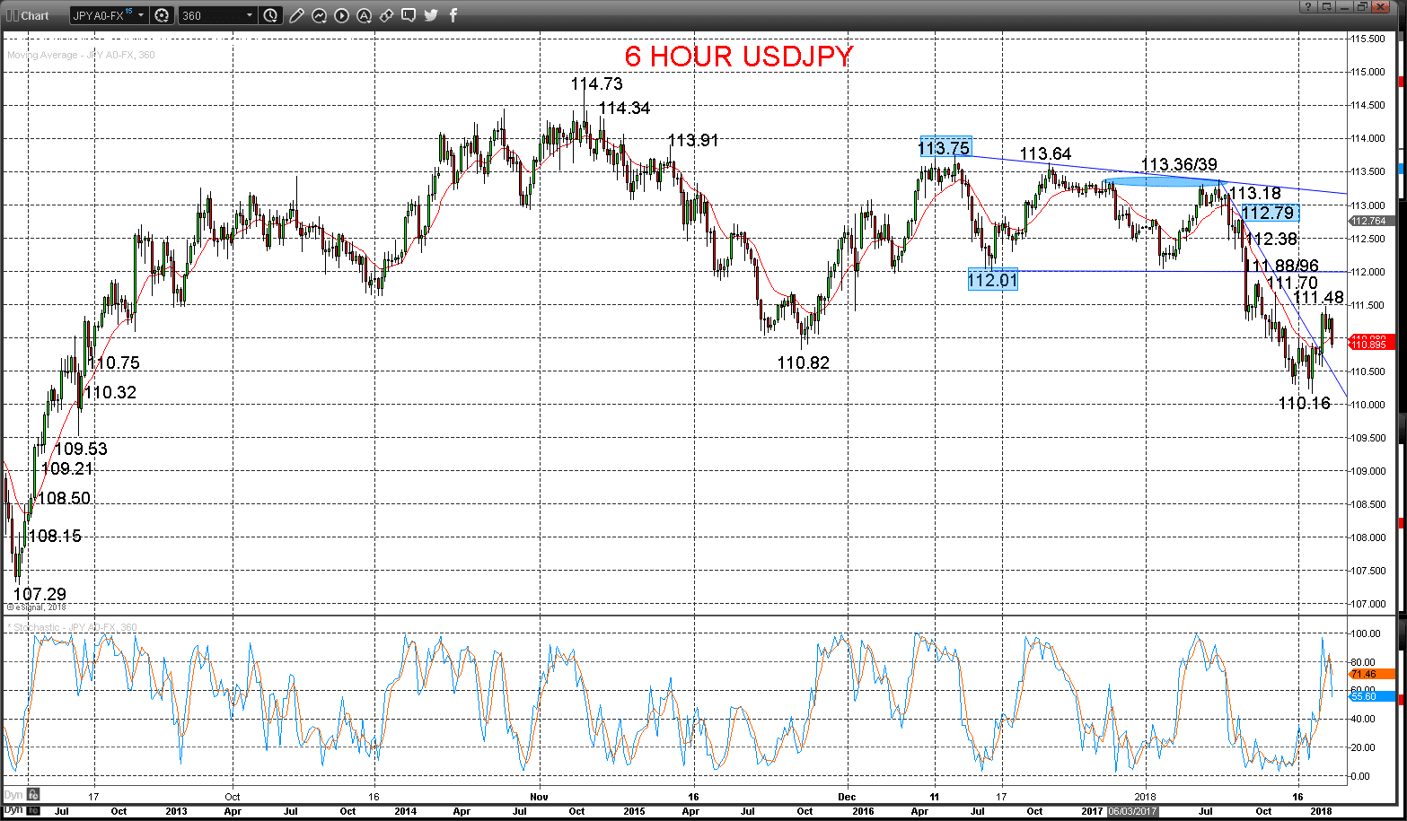Click the 113.64 price annotation
This screenshot has height=821, width=1407.
1045,154
